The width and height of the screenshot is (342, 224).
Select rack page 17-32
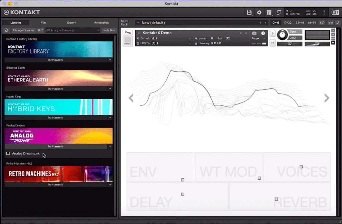(288, 23)
